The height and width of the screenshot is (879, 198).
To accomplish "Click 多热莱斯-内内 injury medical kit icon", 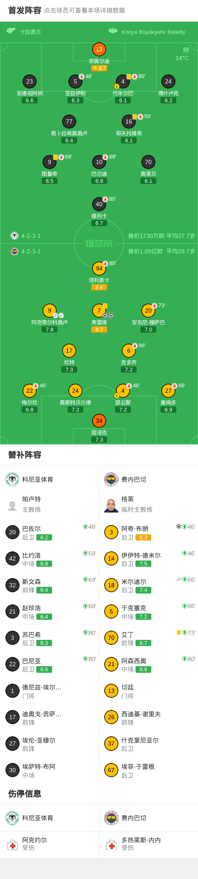I will 111,846.
